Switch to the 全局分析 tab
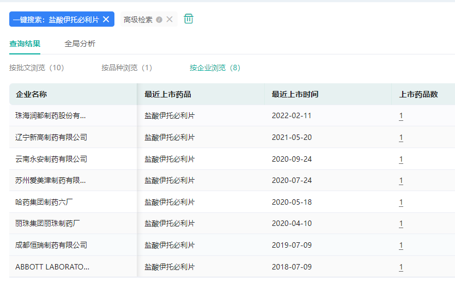Image resolution: width=455 pixels, height=288 pixels. (x=80, y=44)
